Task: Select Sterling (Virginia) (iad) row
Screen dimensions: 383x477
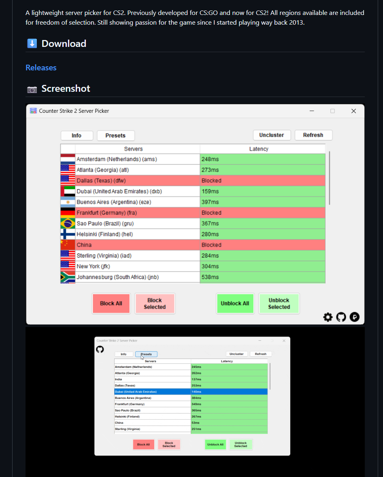Action: [x=193, y=255]
